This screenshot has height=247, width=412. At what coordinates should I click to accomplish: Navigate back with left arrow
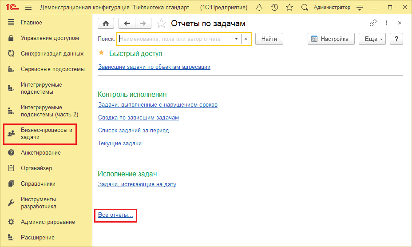tap(127, 24)
